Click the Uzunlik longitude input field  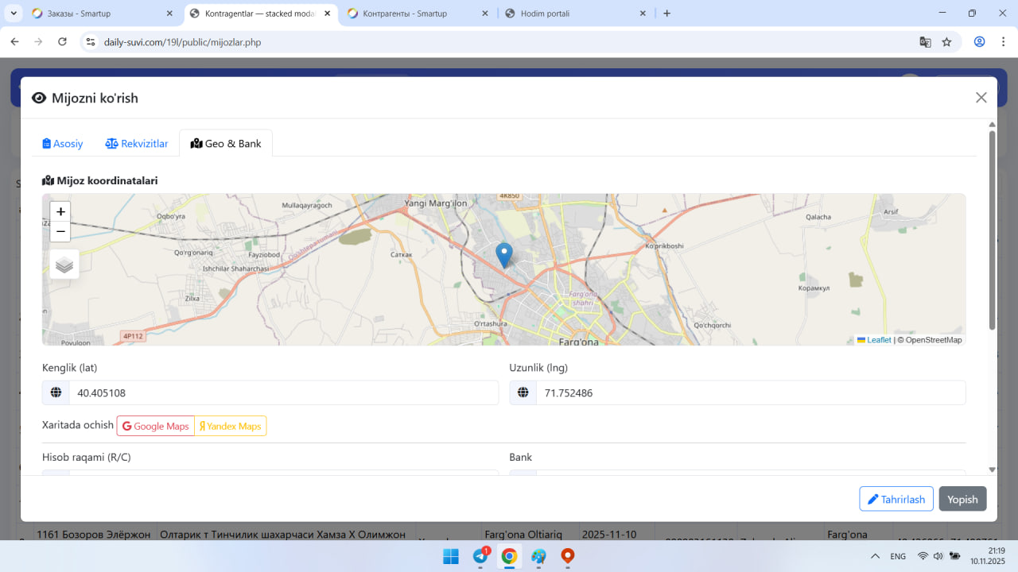750,392
